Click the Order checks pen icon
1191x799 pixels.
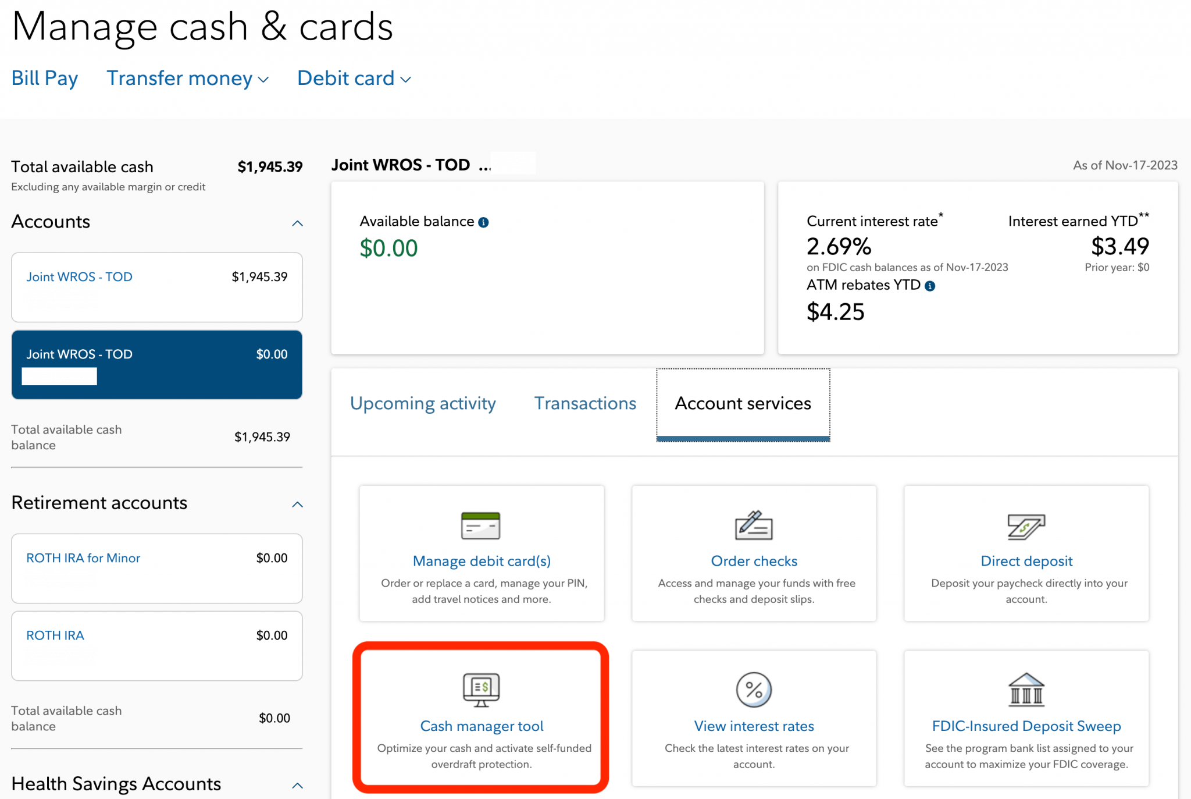coord(754,525)
